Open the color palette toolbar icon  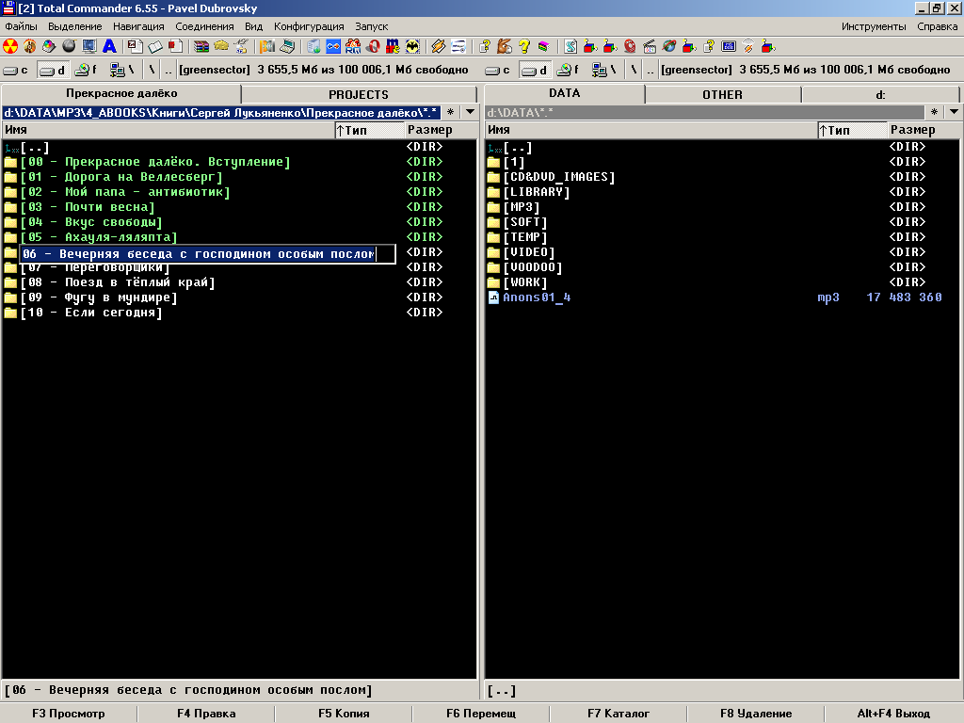pyautogui.click(x=49, y=47)
